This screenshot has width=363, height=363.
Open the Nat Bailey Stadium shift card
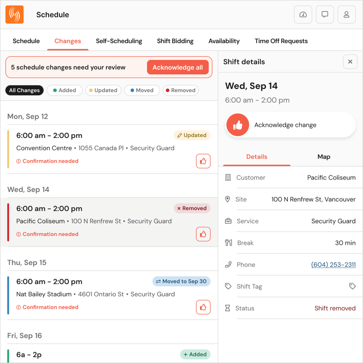click(109, 295)
